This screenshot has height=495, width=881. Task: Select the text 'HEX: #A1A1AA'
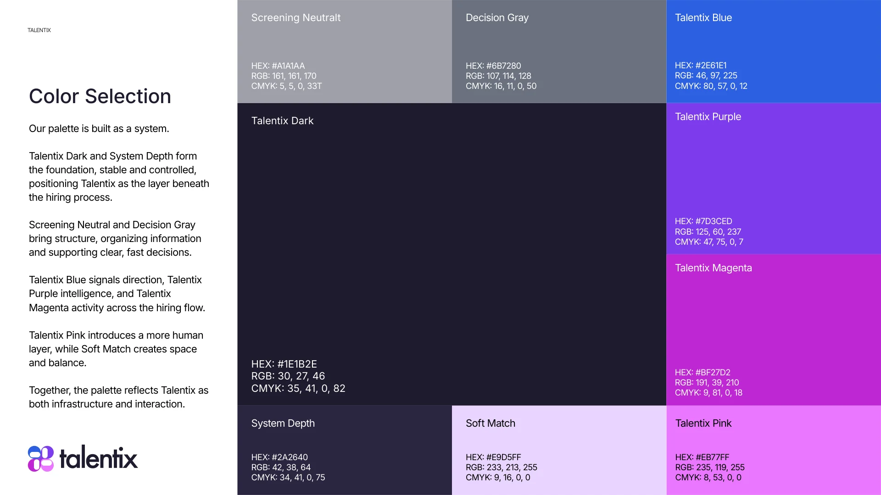click(x=278, y=66)
